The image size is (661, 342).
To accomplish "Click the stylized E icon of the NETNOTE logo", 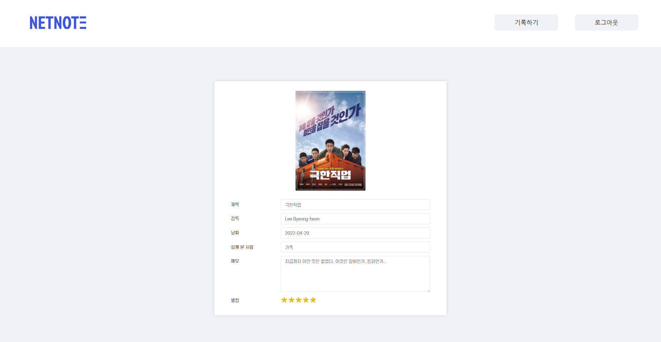I will point(83,23).
